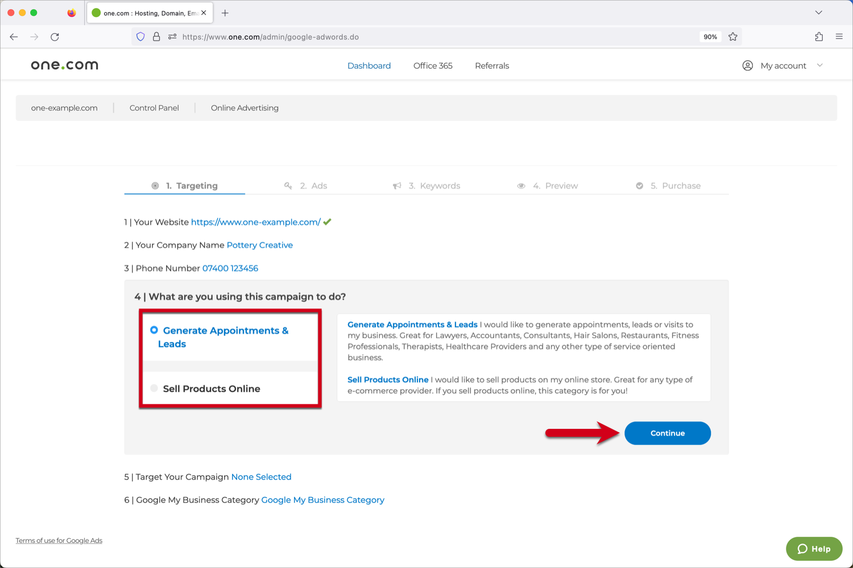Viewport: 853px width, 568px height.
Task: Toggle the bookmark star for this page
Action: (733, 36)
